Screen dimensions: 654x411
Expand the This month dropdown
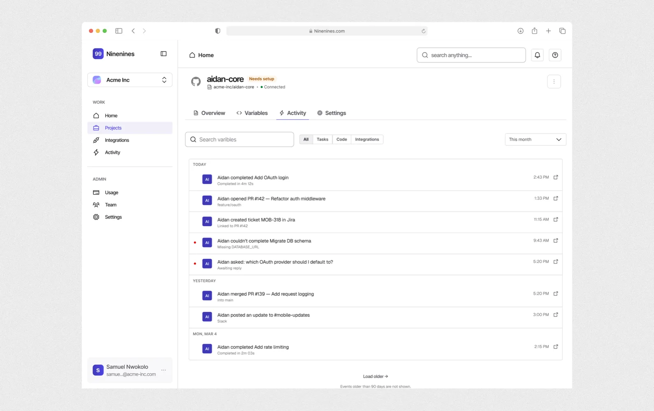pos(535,139)
